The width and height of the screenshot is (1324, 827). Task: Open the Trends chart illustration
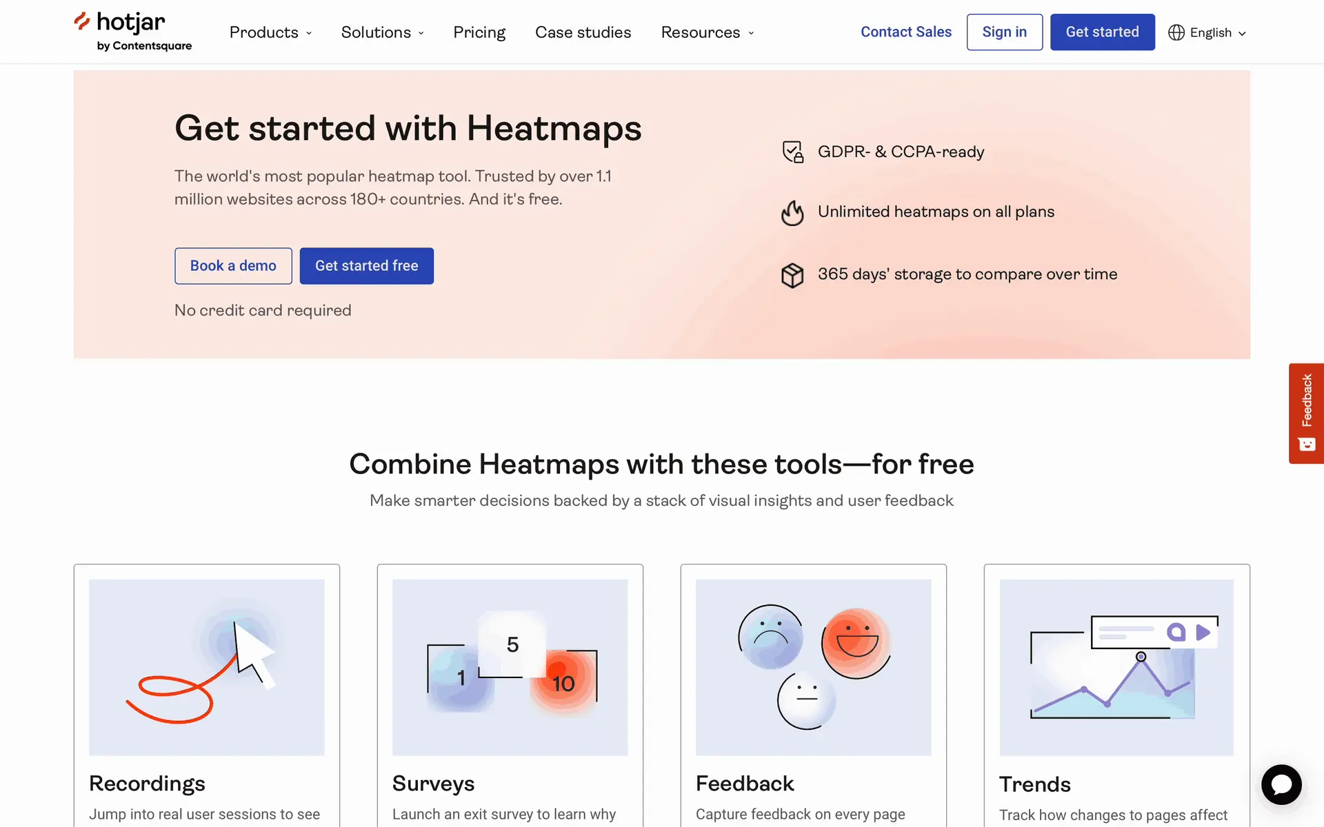coord(1116,667)
